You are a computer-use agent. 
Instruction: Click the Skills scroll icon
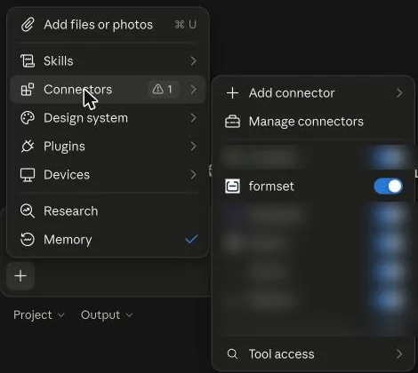coord(28,61)
